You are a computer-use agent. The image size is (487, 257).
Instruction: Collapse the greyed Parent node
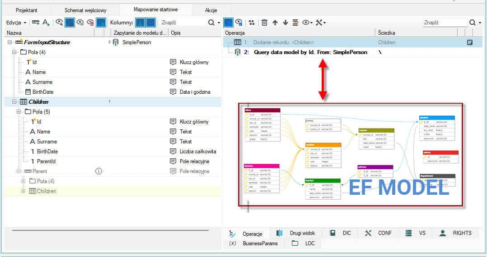point(19,171)
